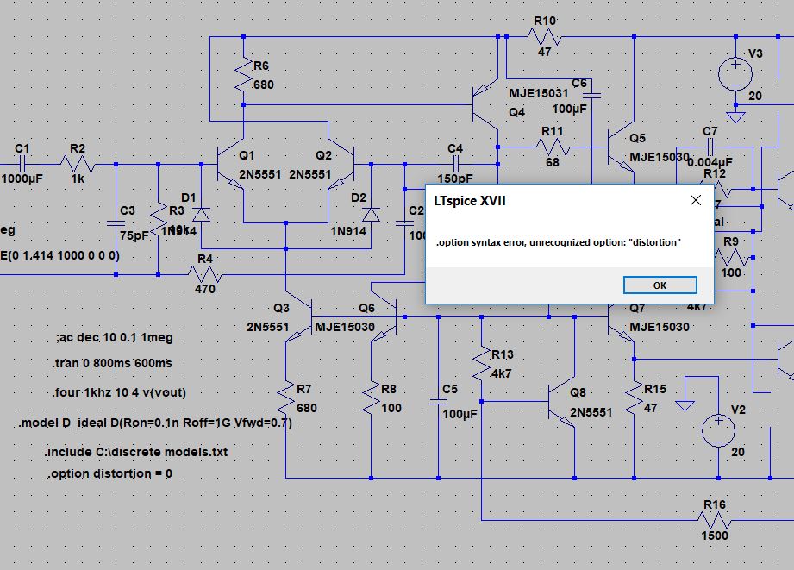Viewport: 794px width, 570px height.
Task: Click the MJE15031 transistor model text
Action: 538,93
